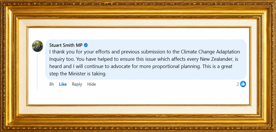Click the vertical thread line under the avatar
The image size is (276, 132).
(x=37, y=71)
